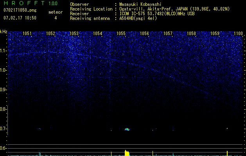Viewport: 246px width, 156px height.
Task: Click the Receiving Location label
Action: 91,9
